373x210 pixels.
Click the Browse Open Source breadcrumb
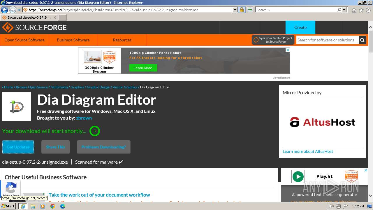coord(32,87)
